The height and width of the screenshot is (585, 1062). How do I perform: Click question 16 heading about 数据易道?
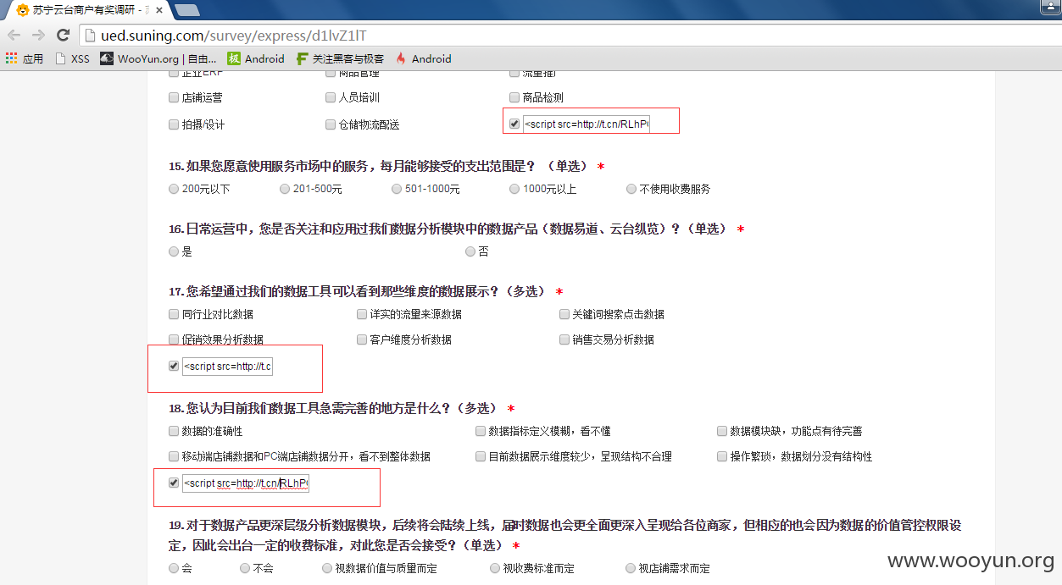(x=456, y=229)
